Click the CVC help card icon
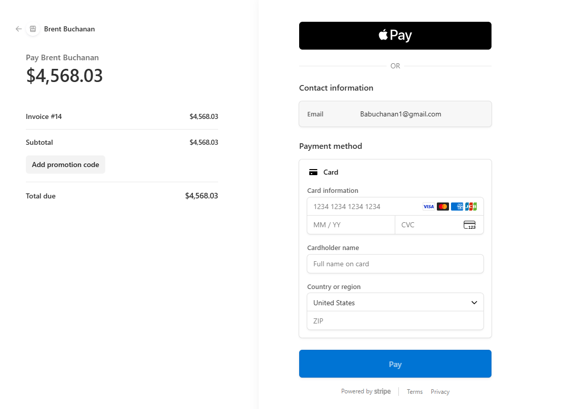 click(x=470, y=225)
